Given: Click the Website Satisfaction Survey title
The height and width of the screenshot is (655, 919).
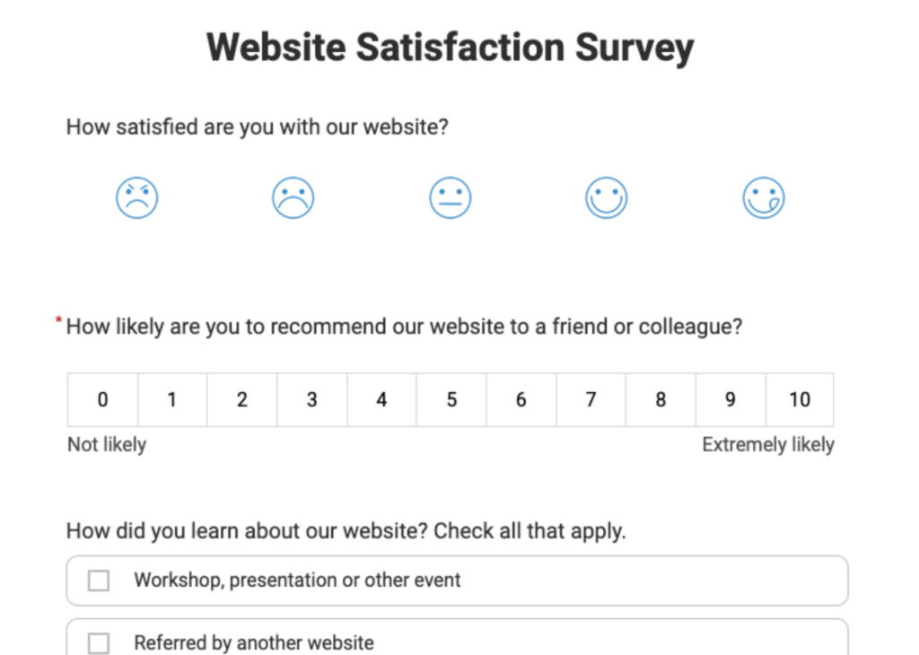Looking at the screenshot, I should coord(450,47).
